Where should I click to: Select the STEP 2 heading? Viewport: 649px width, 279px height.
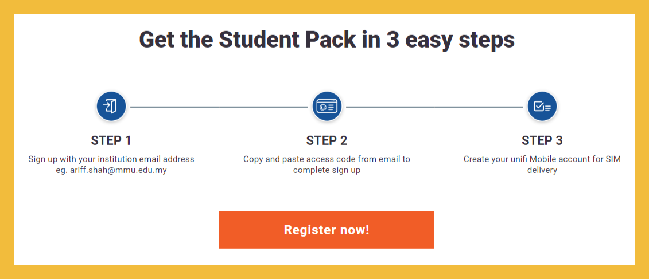coord(327,140)
